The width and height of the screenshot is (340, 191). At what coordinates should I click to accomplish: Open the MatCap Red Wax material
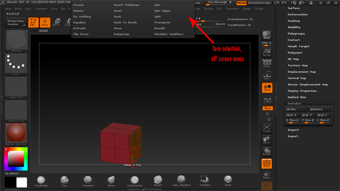(x=16, y=134)
